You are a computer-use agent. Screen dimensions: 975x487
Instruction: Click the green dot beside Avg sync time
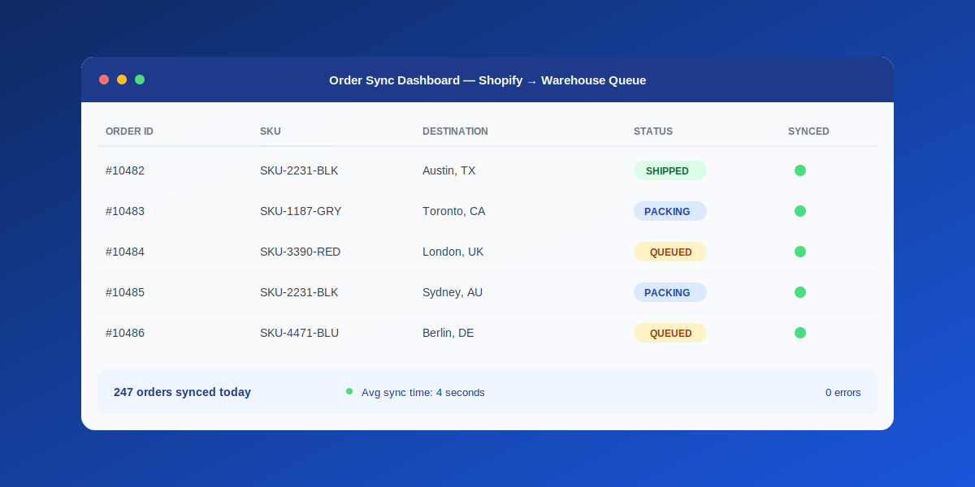(x=349, y=391)
